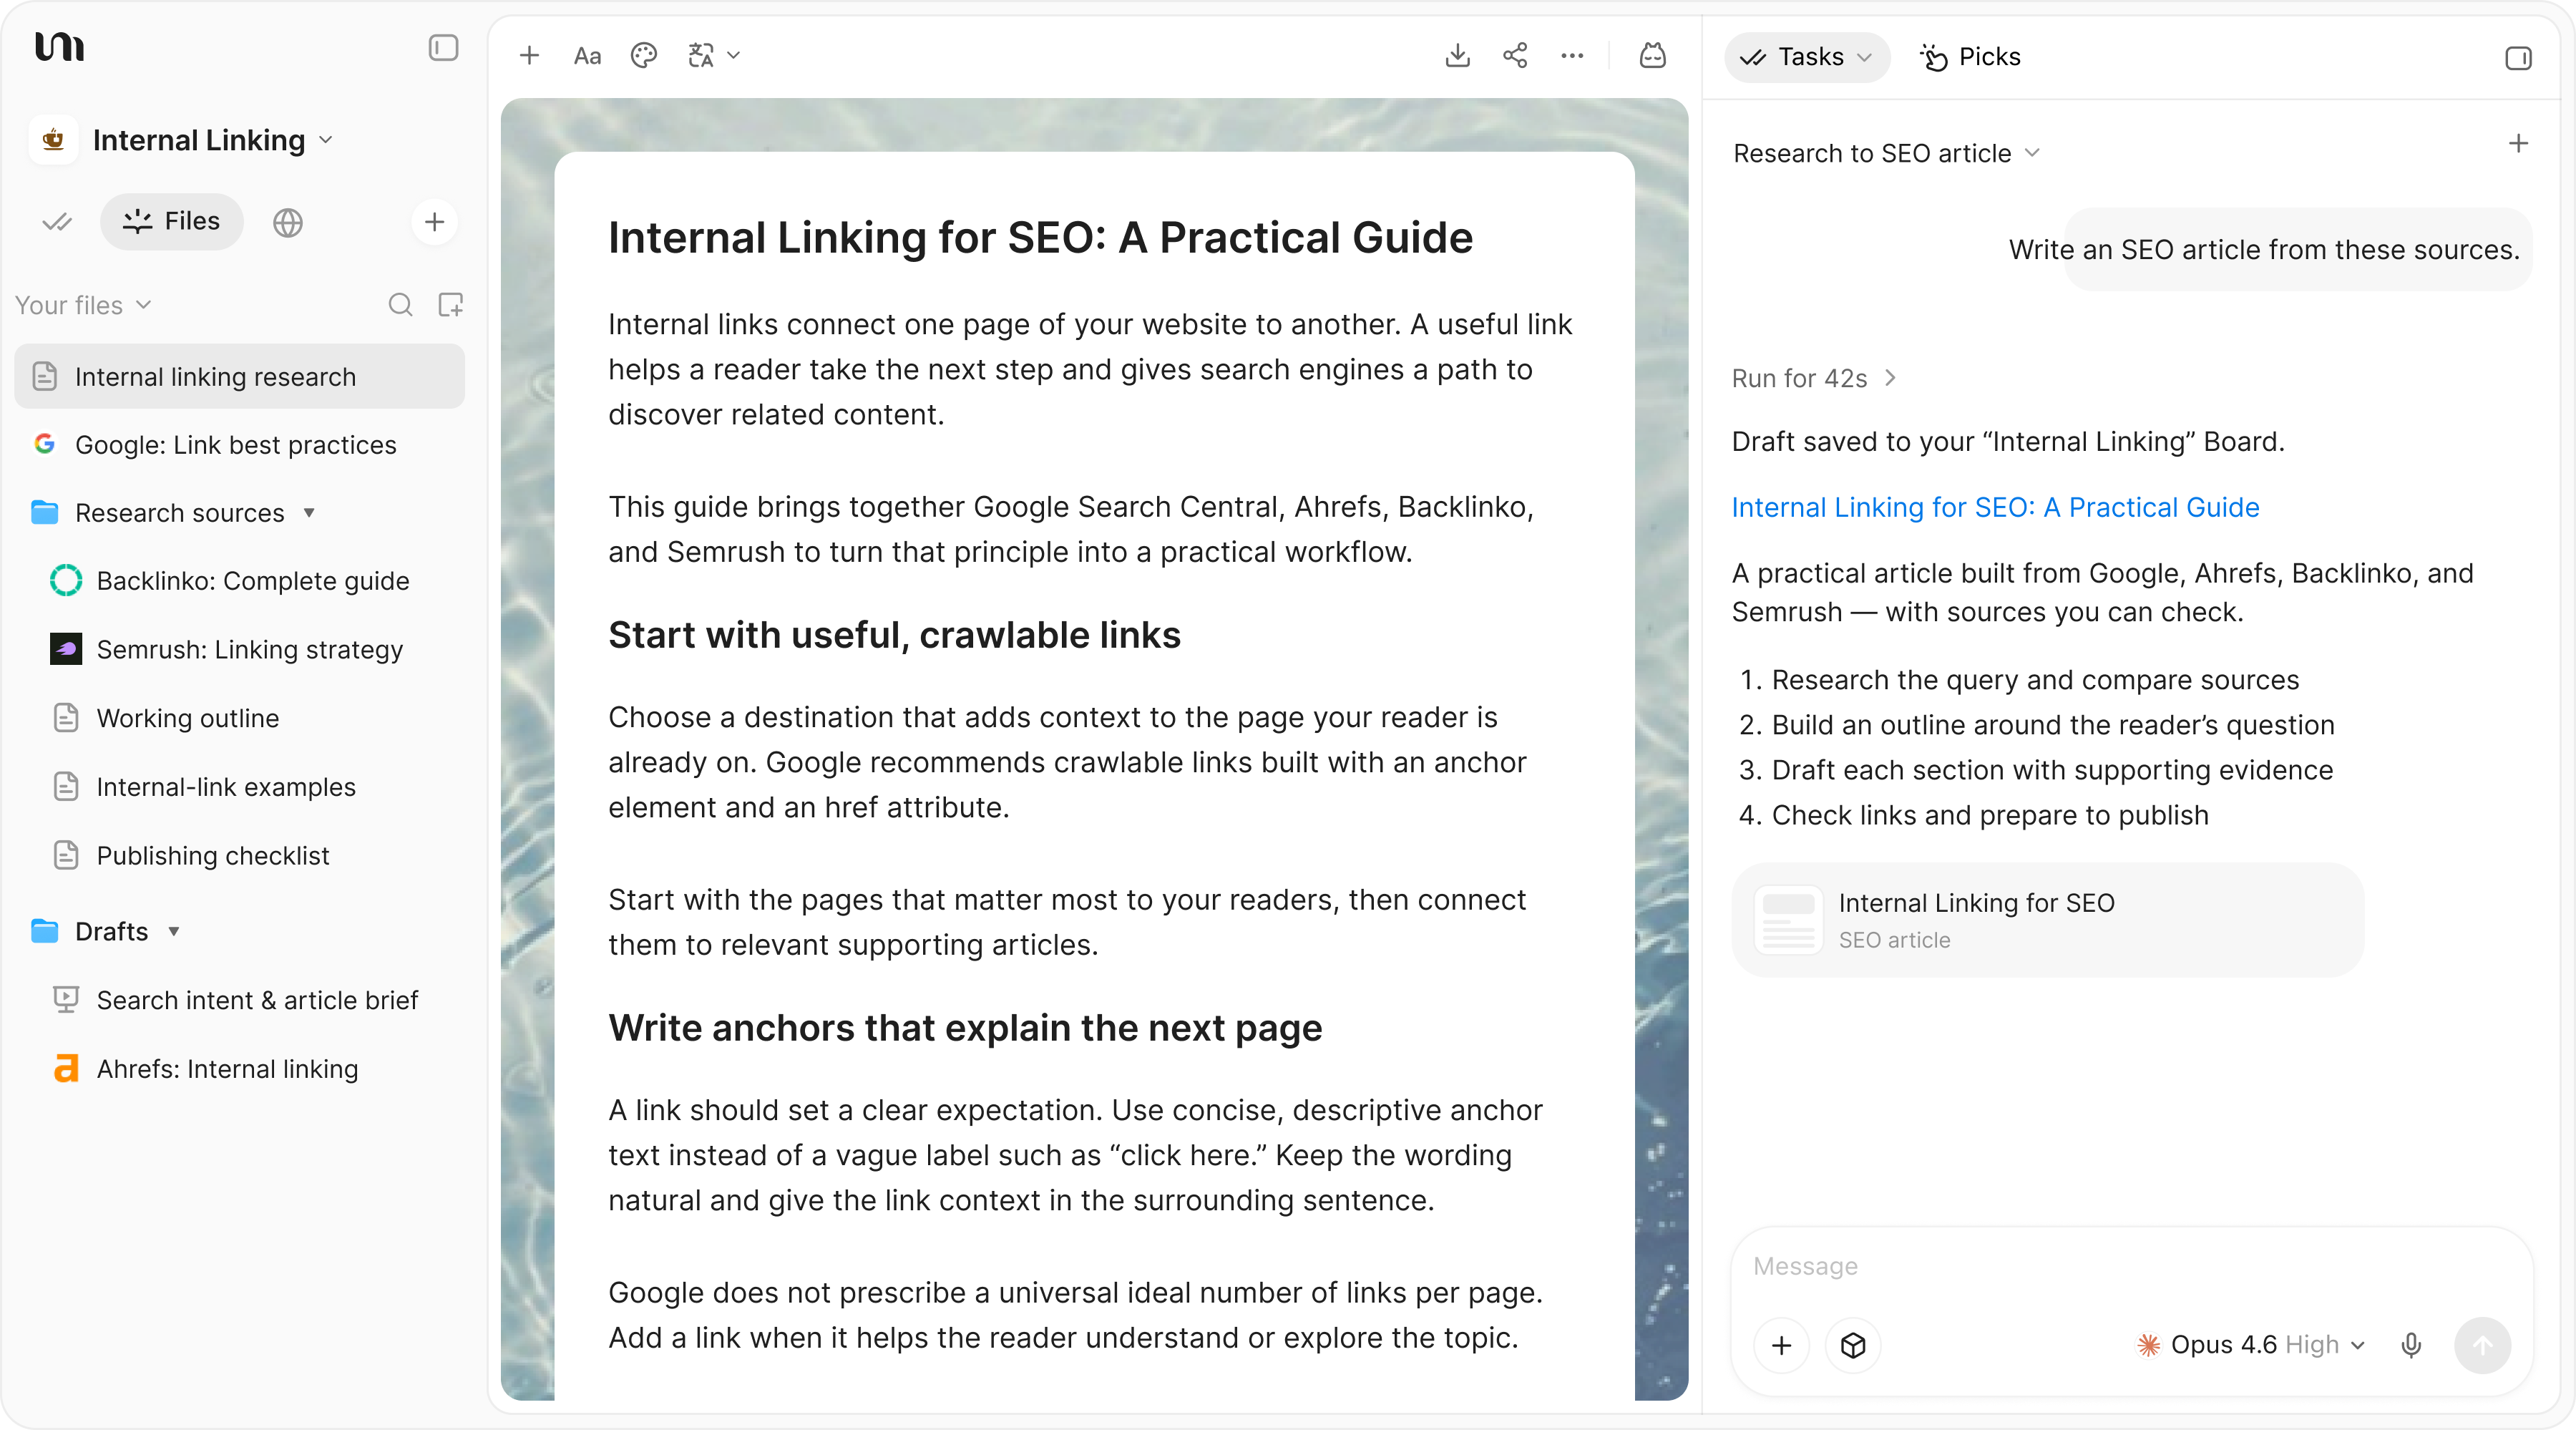The image size is (2576, 1430).
Task: Open the three-dot more options menu
Action: click(x=1572, y=56)
